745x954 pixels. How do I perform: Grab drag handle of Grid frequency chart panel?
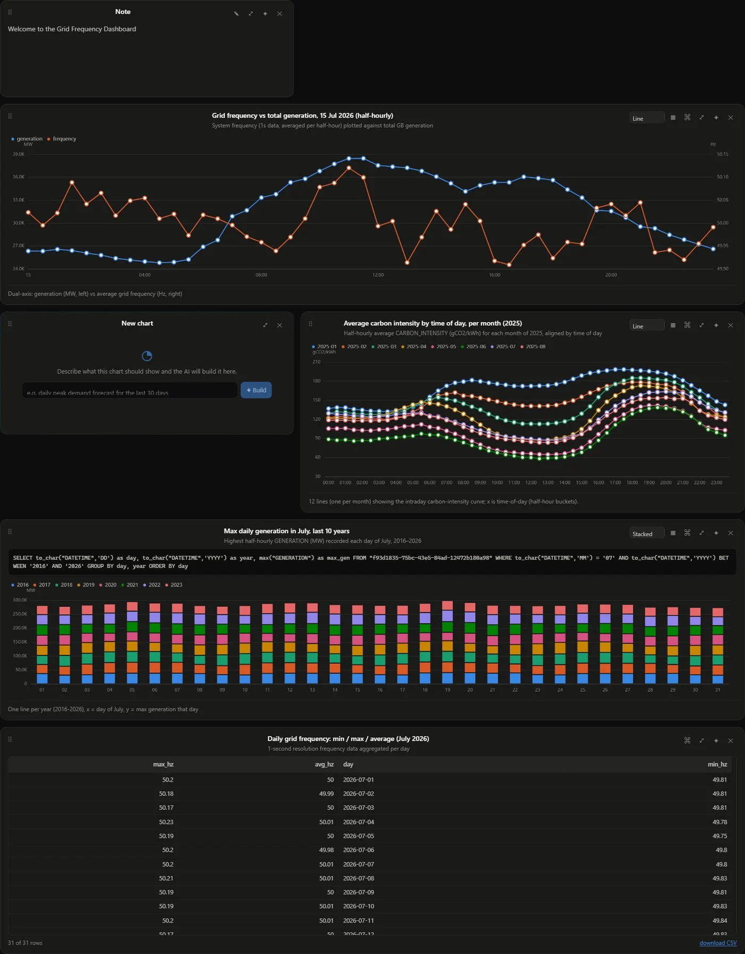coord(10,116)
